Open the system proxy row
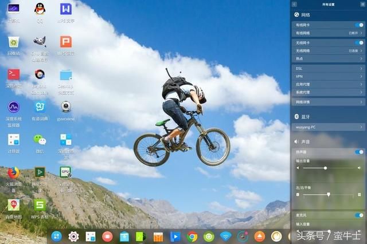The image size is (367, 244). pos(329,92)
